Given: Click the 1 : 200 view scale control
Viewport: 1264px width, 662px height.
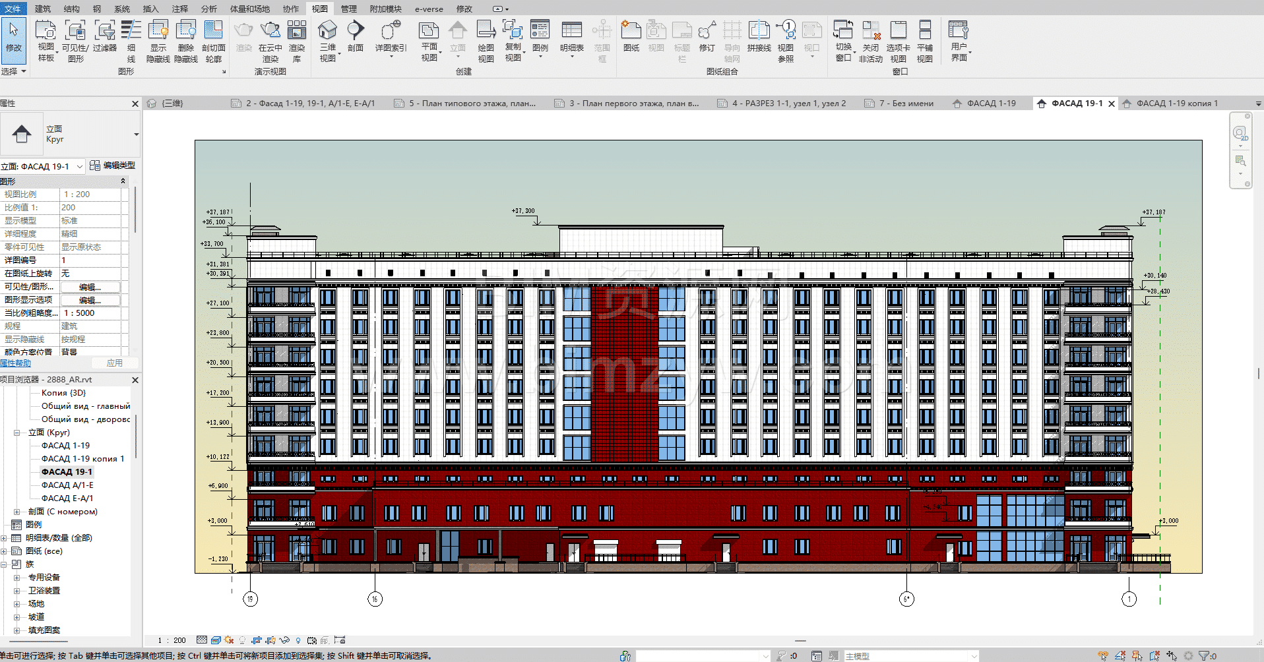Looking at the screenshot, I should coord(172,640).
